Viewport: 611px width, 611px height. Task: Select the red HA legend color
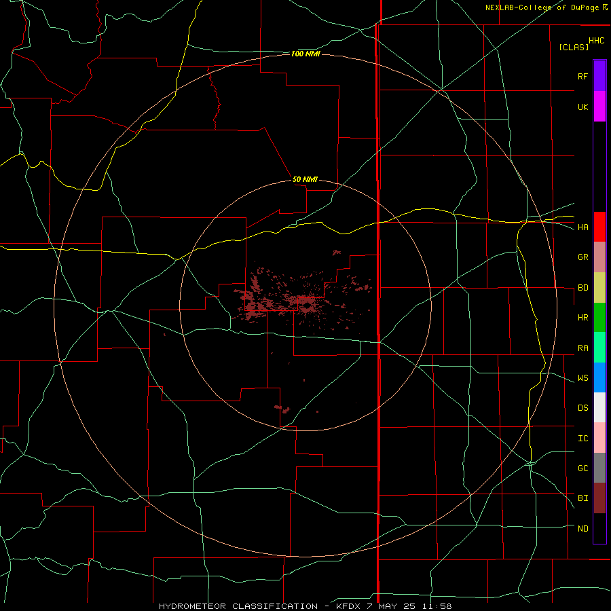[x=599, y=227]
